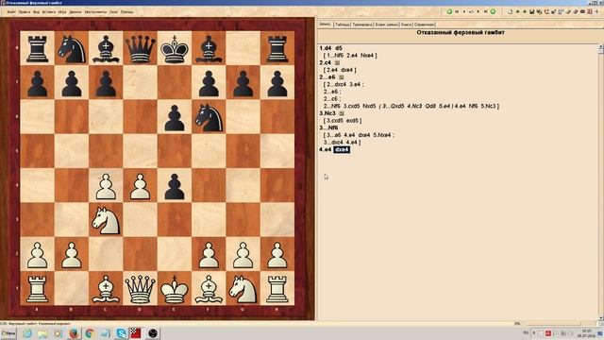Screen dimensions: 604x340
Task: Open the Доска menu
Action: click(x=75, y=12)
